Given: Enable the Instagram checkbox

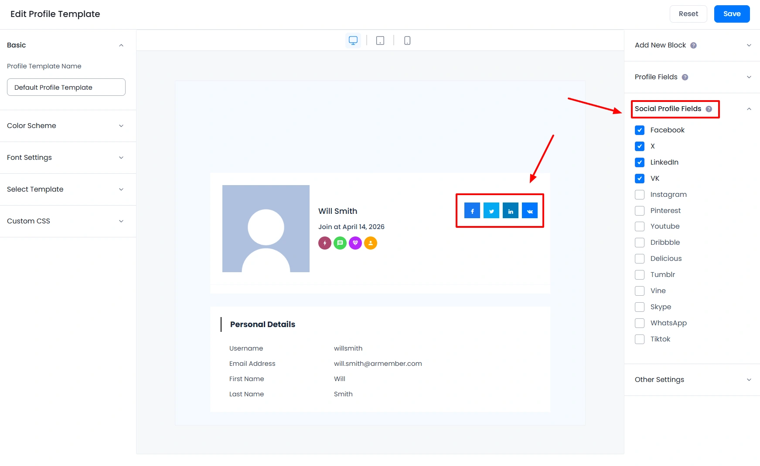Looking at the screenshot, I should pyautogui.click(x=640, y=195).
